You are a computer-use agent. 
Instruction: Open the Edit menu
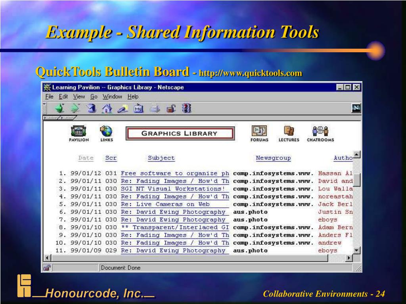tap(63, 97)
